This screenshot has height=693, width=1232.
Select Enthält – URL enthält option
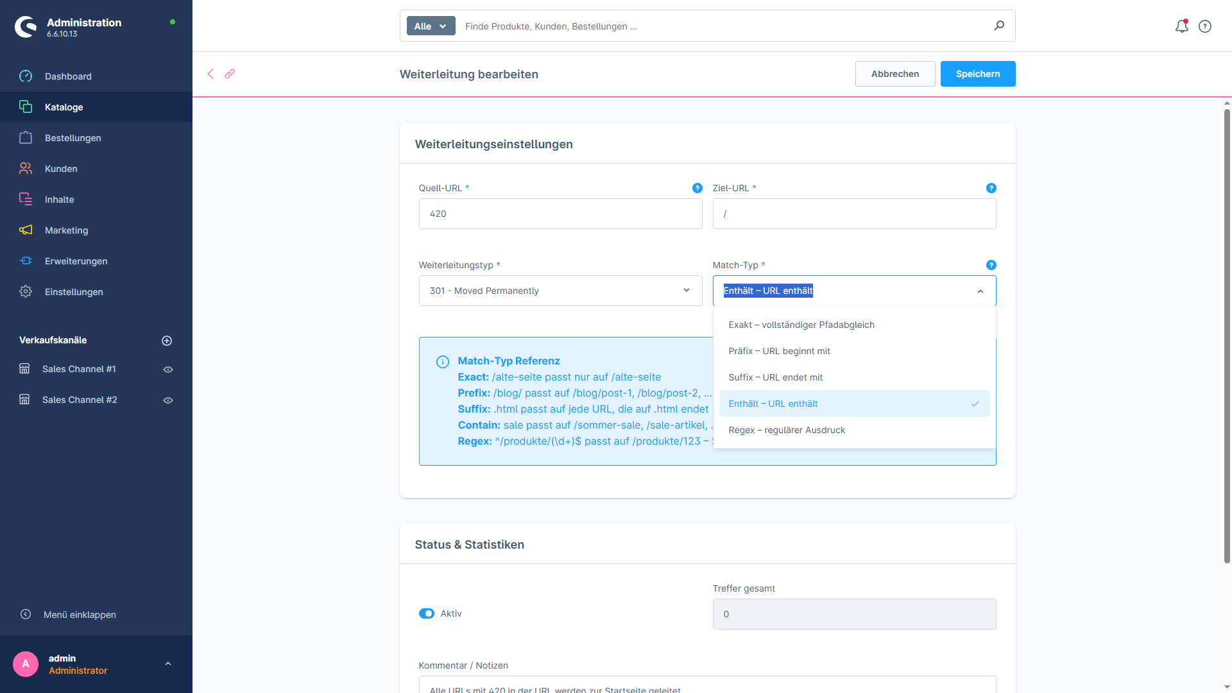(854, 404)
